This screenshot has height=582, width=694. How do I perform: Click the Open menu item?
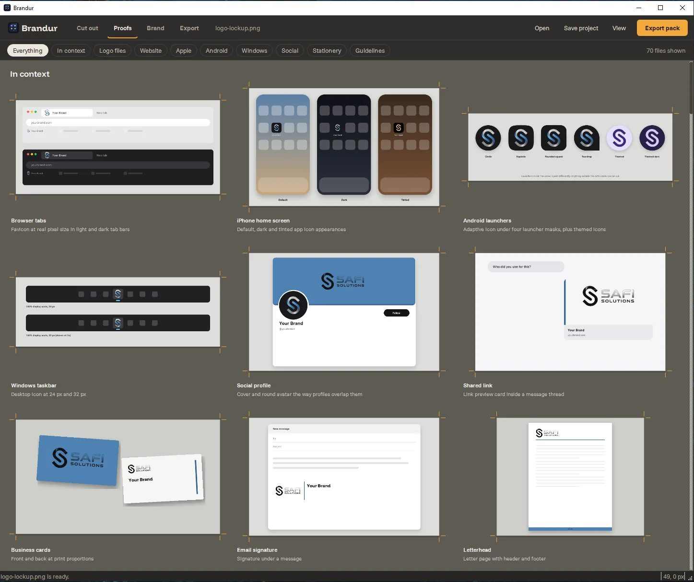coord(542,28)
